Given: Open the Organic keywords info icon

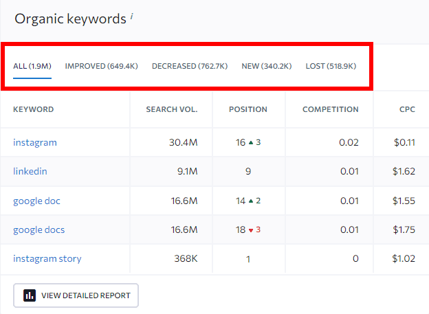Looking at the screenshot, I should (131, 16).
